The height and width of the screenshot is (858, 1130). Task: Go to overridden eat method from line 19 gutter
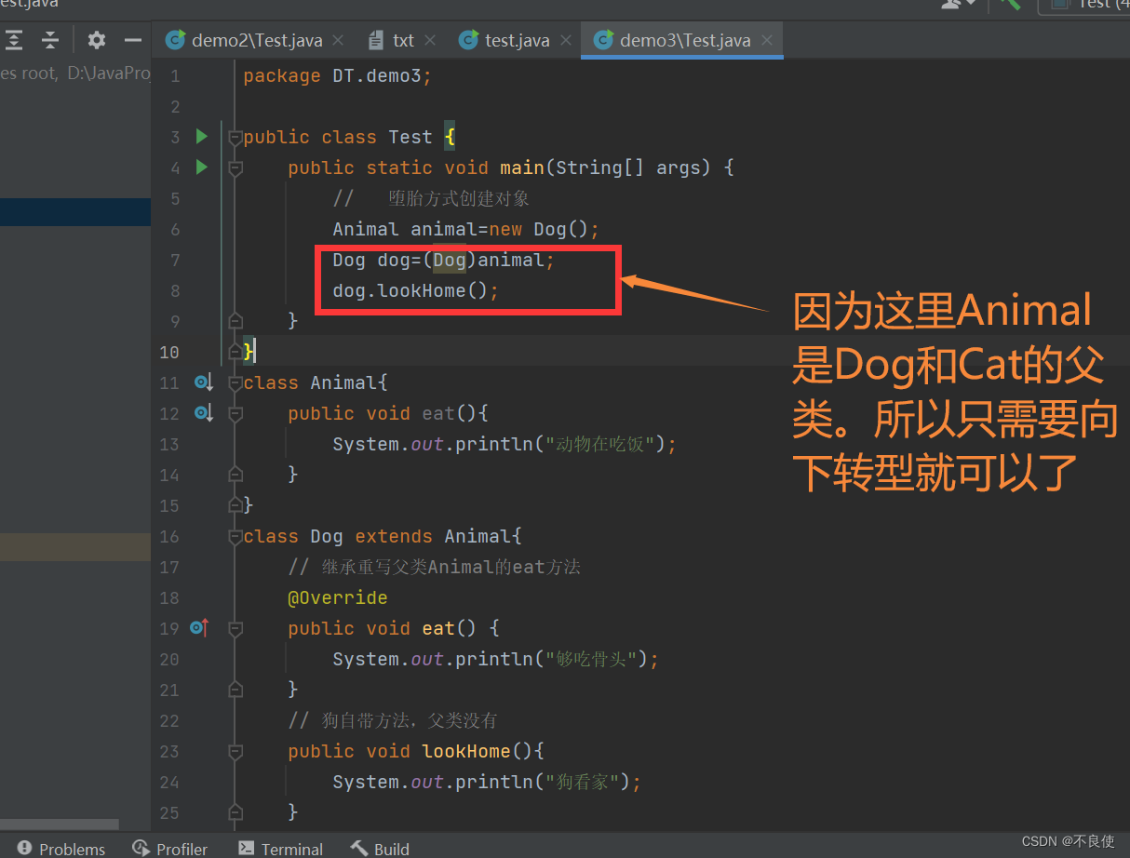pos(199,628)
